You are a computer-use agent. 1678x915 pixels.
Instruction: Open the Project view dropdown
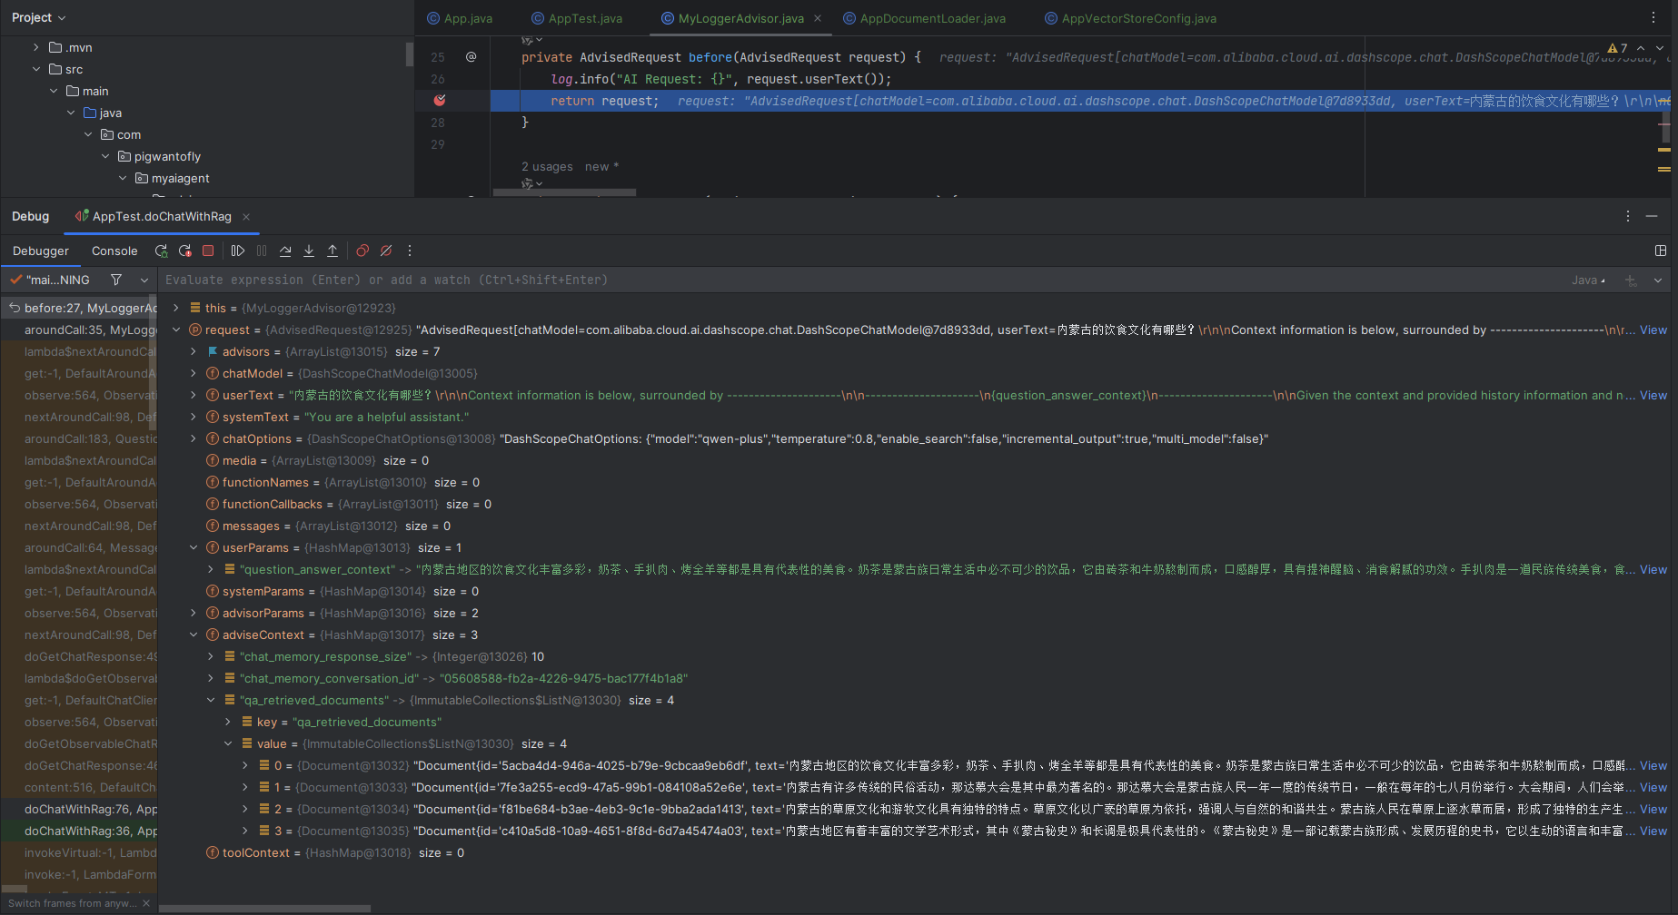click(x=39, y=17)
